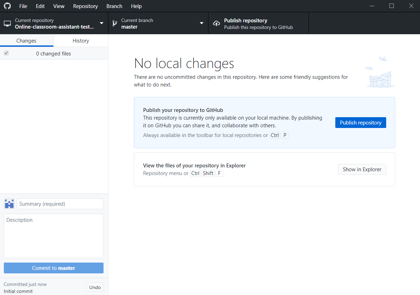
Task: Click the computer monitor repository icon
Action: point(7,23)
